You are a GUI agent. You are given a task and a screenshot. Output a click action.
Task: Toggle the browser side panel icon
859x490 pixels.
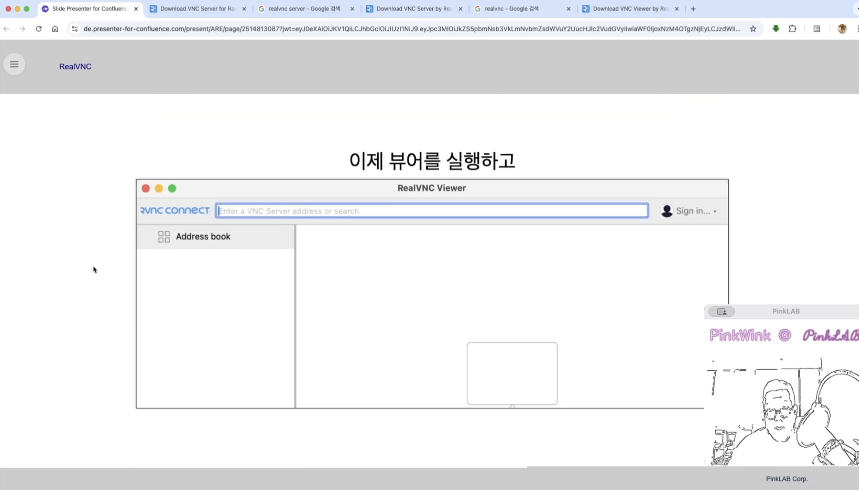[817, 29]
